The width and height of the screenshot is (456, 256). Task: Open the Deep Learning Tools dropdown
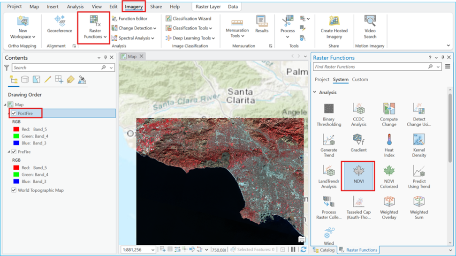point(190,38)
